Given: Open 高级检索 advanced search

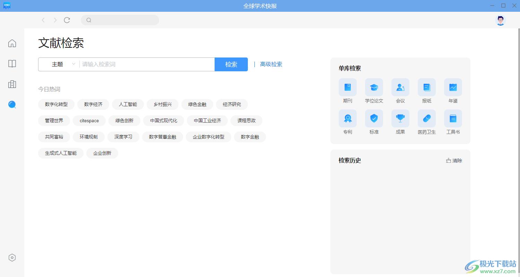Looking at the screenshot, I should point(271,64).
